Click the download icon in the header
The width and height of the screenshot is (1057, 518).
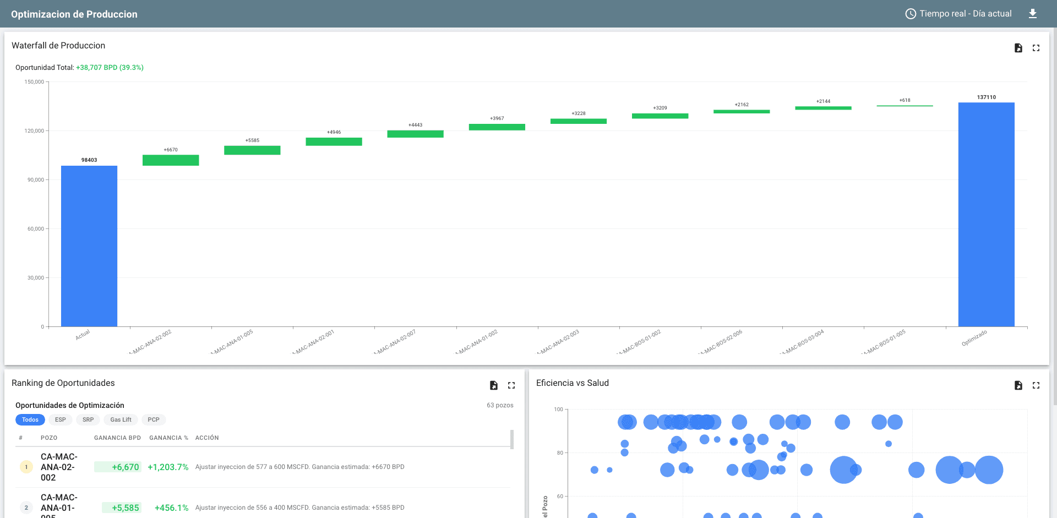pyautogui.click(x=1034, y=14)
